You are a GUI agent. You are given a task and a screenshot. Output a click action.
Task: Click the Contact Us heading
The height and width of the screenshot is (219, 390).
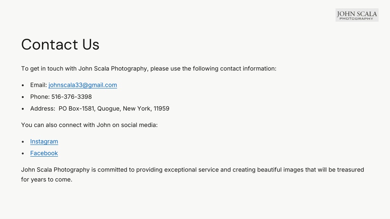(x=60, y=44)
